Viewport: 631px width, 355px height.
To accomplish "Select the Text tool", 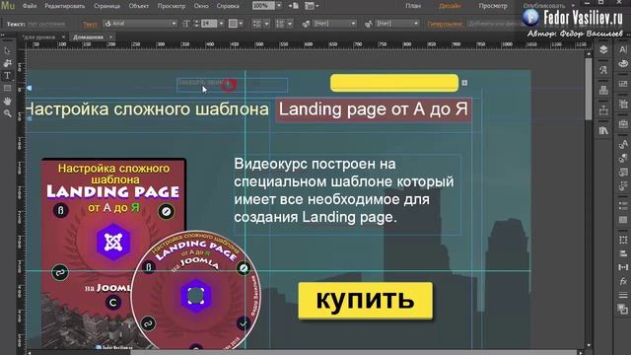I will [x=7, y=76].
